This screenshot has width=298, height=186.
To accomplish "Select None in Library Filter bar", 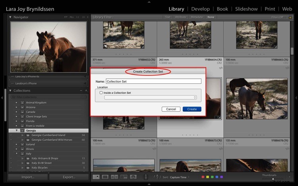I will click(x=211, y=17).
